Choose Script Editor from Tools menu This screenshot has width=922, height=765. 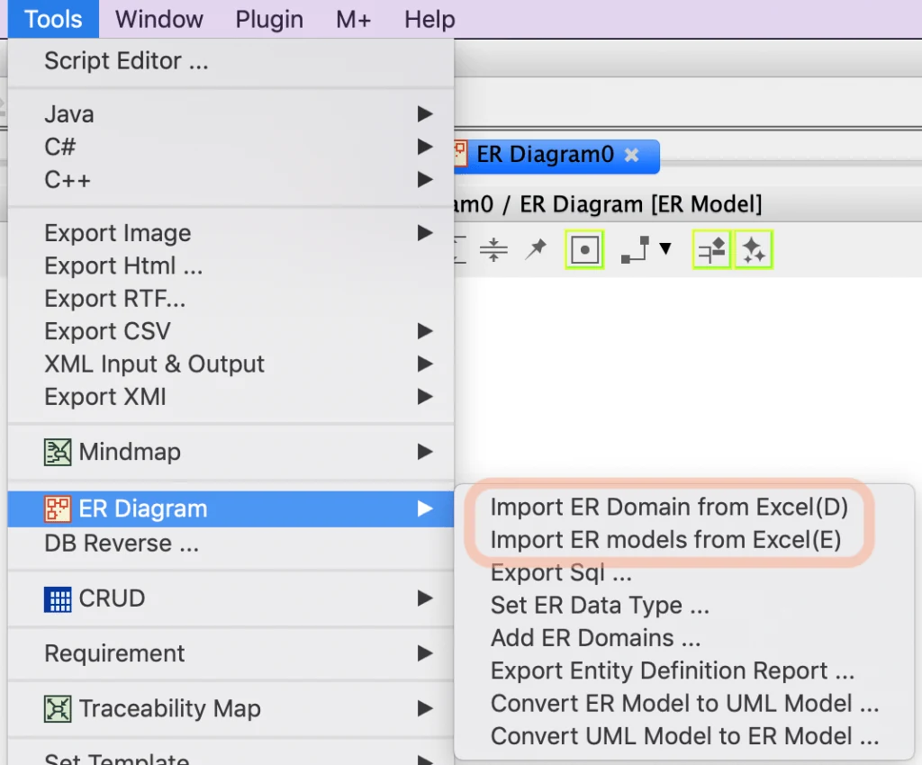(230, 61)
